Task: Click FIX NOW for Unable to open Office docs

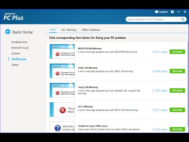Action: click(x=177, y=129)
